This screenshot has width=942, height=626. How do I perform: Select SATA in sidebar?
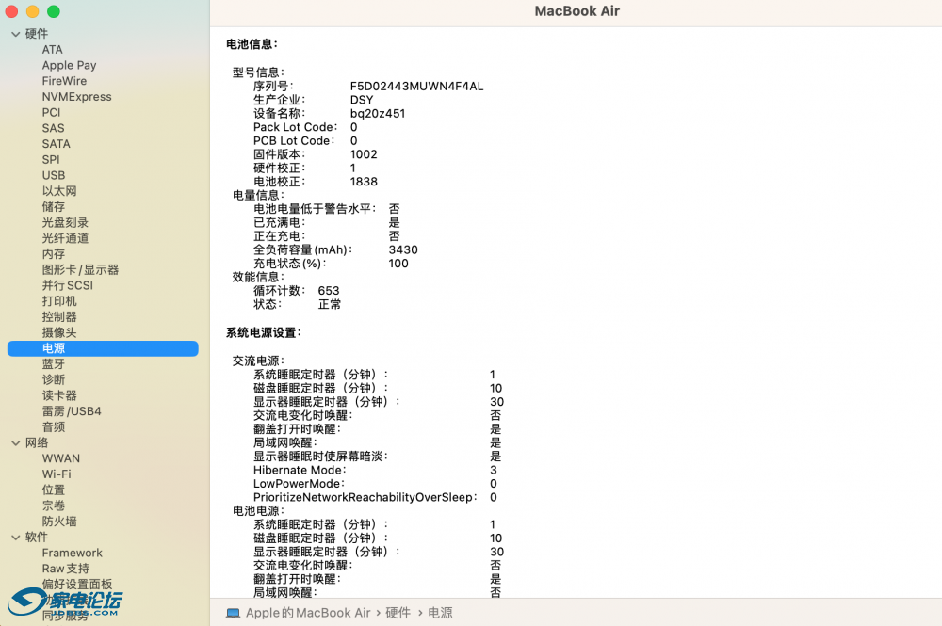pos(56,144)
